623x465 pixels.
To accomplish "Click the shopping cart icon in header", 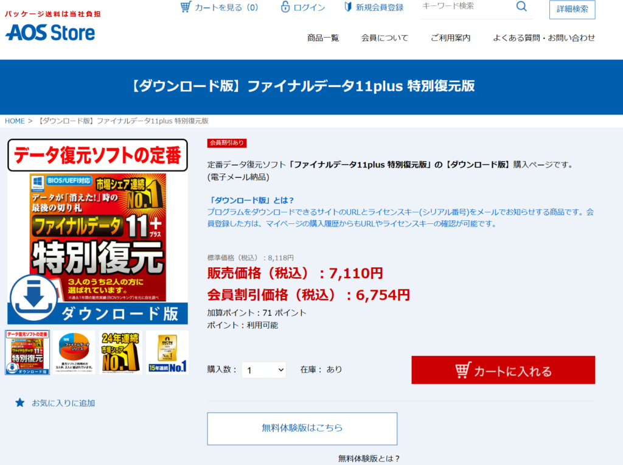I will tap(186, 7).
